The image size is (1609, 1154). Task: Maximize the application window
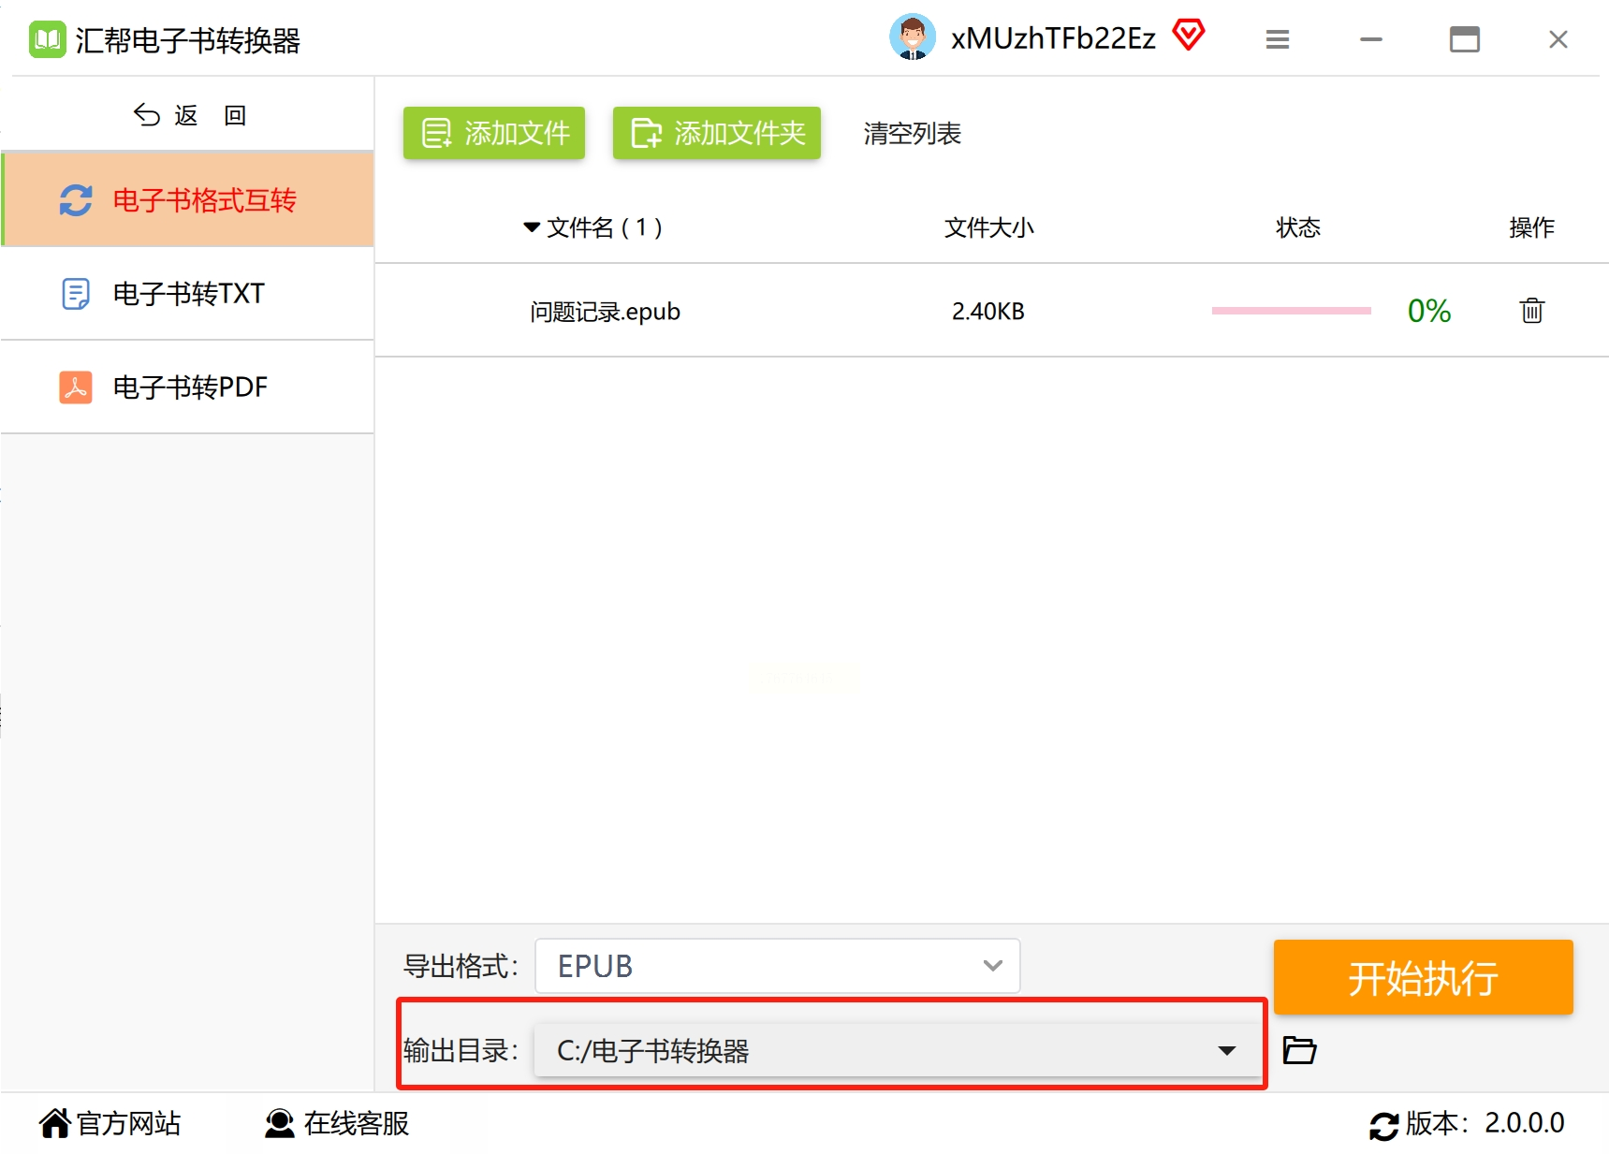(x=1465, y=39)
